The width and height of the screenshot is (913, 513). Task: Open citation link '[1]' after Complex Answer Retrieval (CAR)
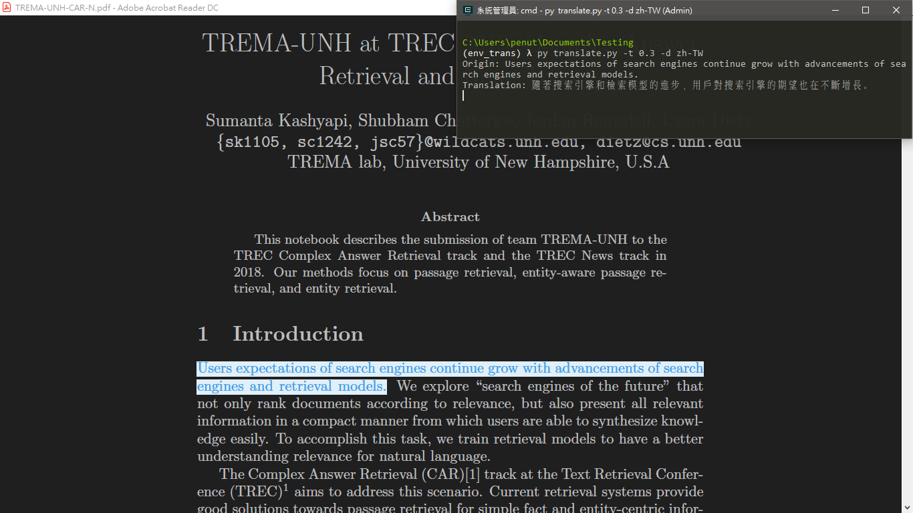(474, 474)
